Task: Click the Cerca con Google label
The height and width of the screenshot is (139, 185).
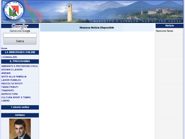Action: click(x=20, y=31)
